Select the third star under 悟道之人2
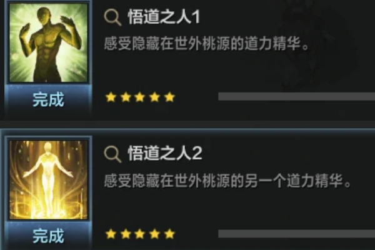This screenshot has width=375, height=250. (x=140, y=234)
